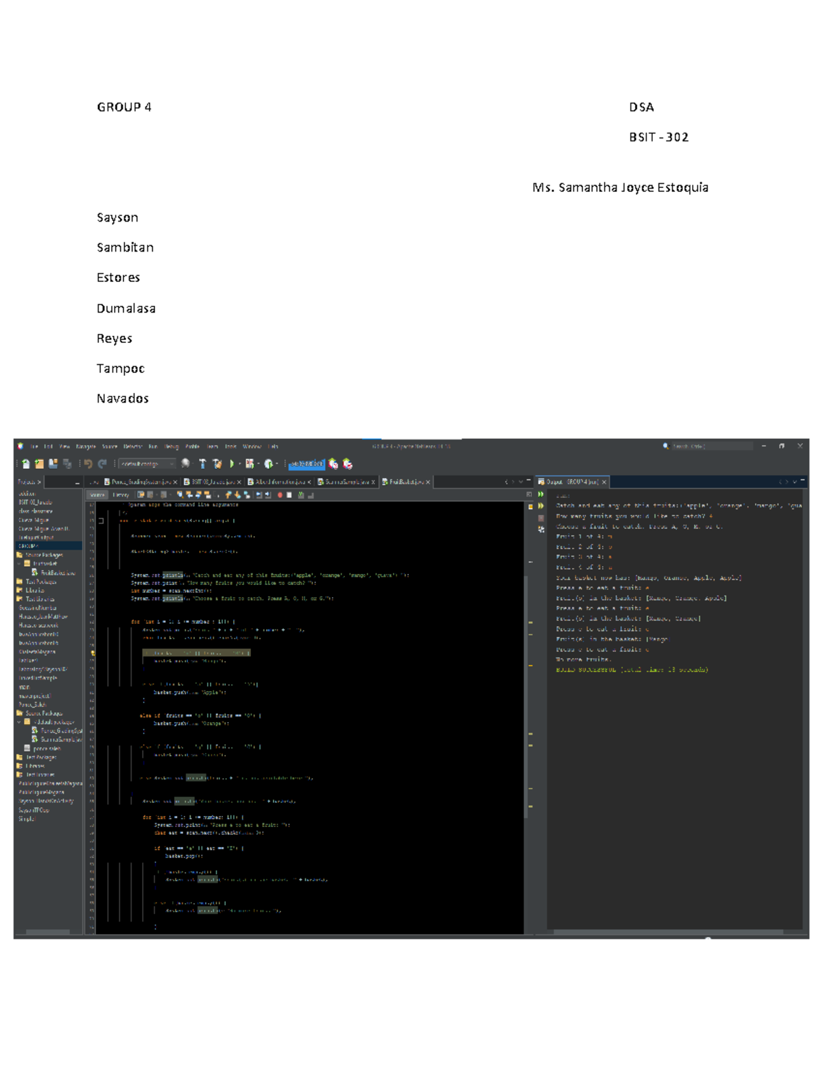Stop the process in Output sidebar

tap(541, 518)
